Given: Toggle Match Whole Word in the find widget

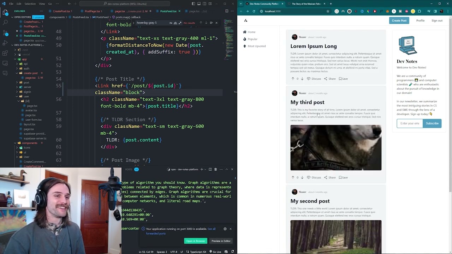Looking at the screenshot, I should tap(175, 23).
